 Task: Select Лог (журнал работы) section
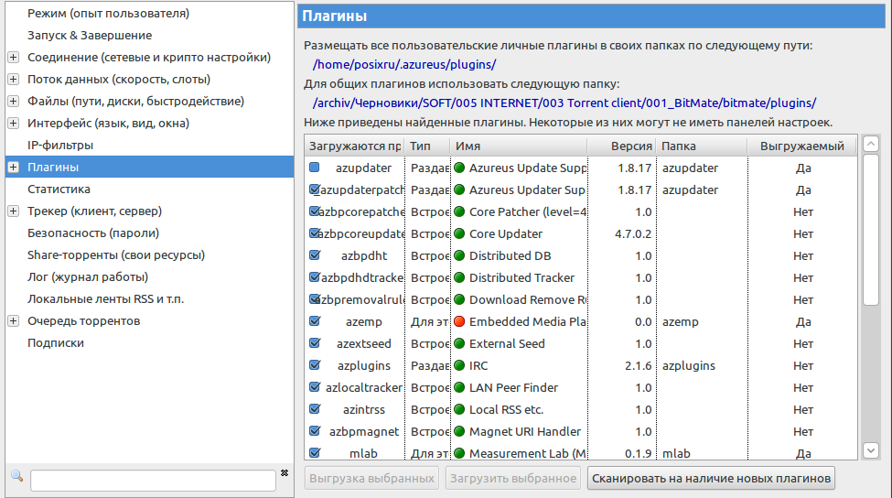coord(88,276)
